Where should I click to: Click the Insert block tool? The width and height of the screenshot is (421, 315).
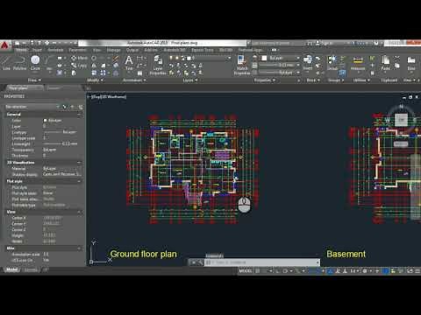click(x=308, y=62)
